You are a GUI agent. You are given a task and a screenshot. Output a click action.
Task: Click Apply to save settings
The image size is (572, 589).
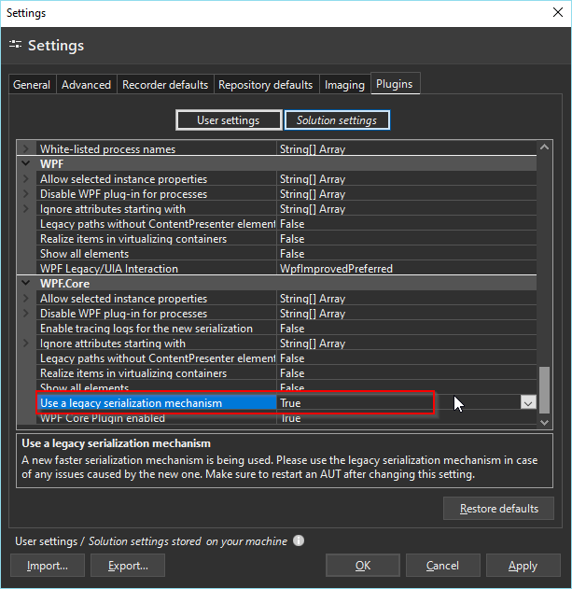(523, 566)
